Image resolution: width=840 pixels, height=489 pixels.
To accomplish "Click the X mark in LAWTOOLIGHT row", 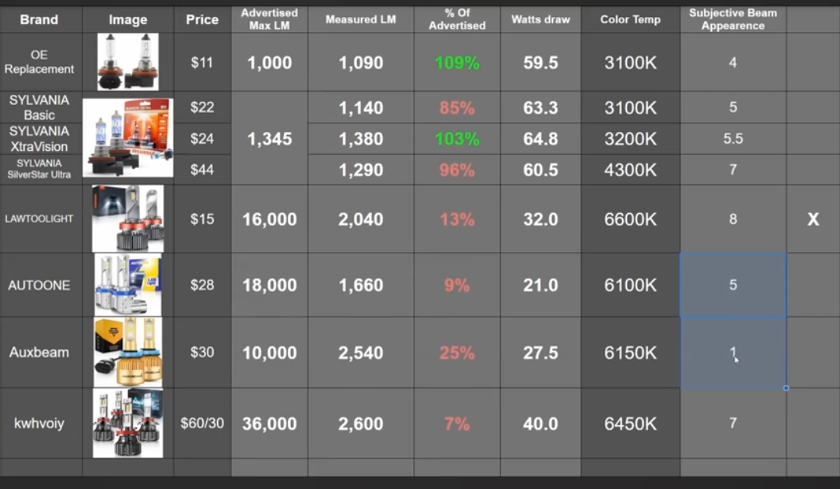I will pyautogui.click(x=813, y=219).
